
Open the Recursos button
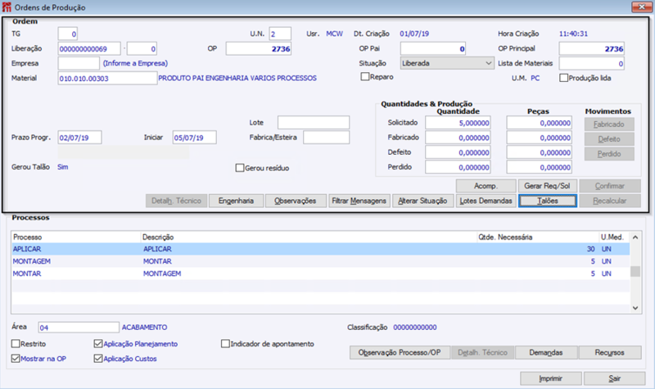[x=609, y=352]
